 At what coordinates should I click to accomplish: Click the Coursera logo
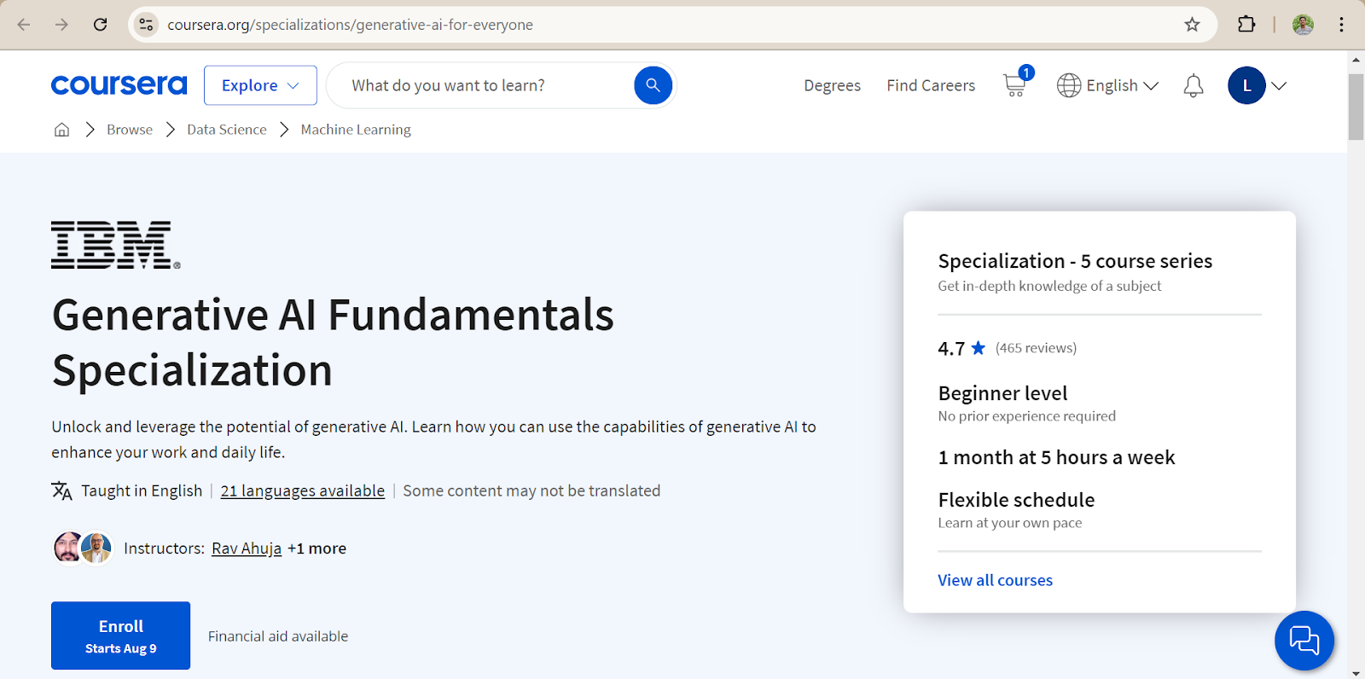pos(119,85)
